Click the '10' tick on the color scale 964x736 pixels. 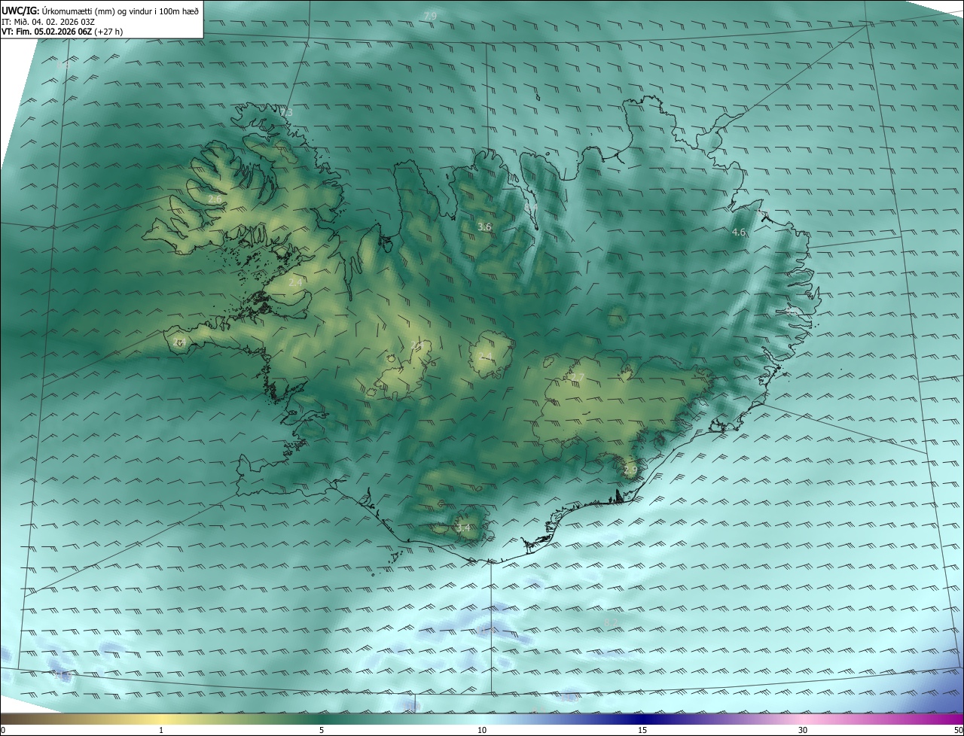click(x=482, y=730)
